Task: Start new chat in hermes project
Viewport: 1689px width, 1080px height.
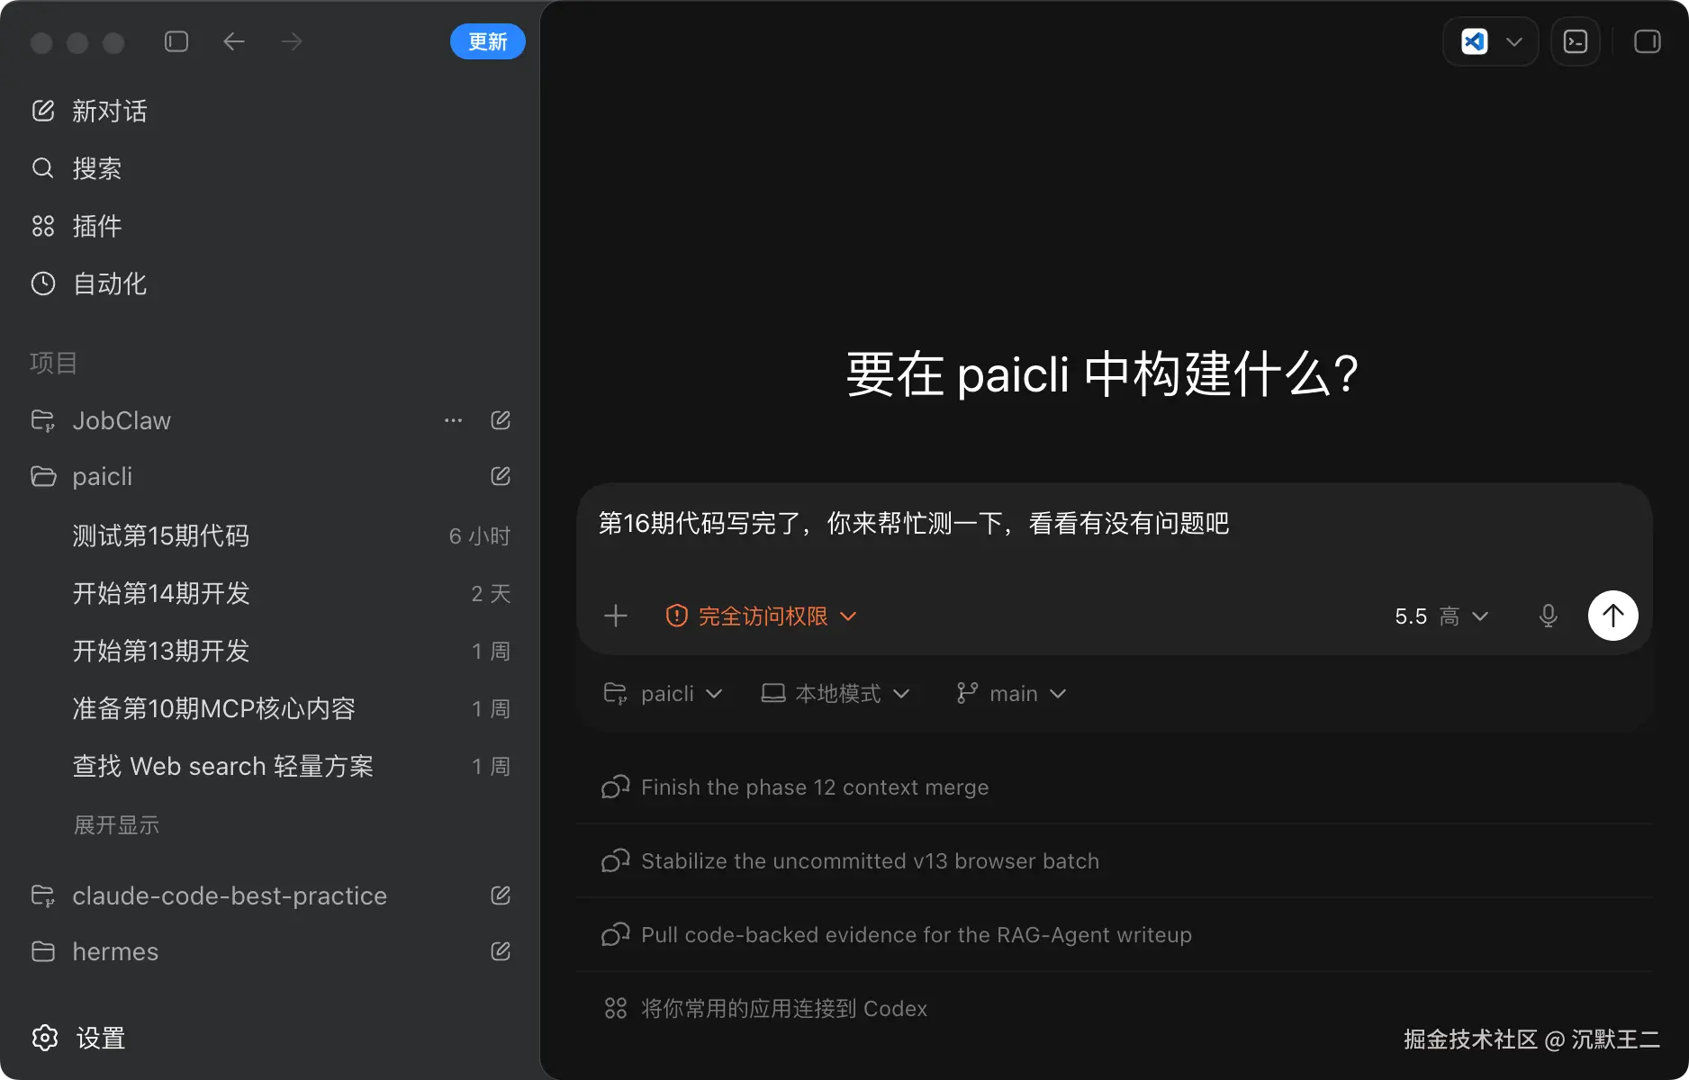Action: [501, 951]
